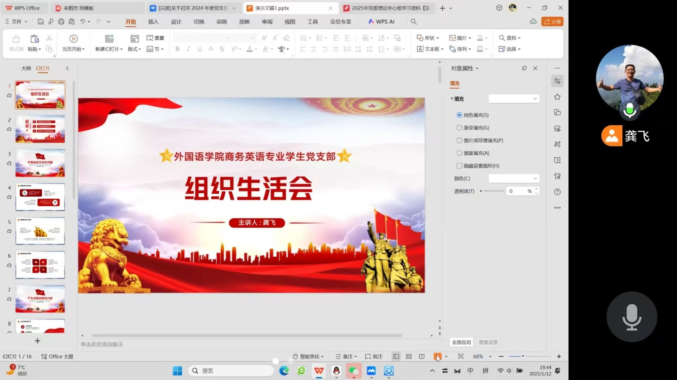Open the search icon in the menu bar
Viewport: 677px width, 380px height.
point(414,22)
